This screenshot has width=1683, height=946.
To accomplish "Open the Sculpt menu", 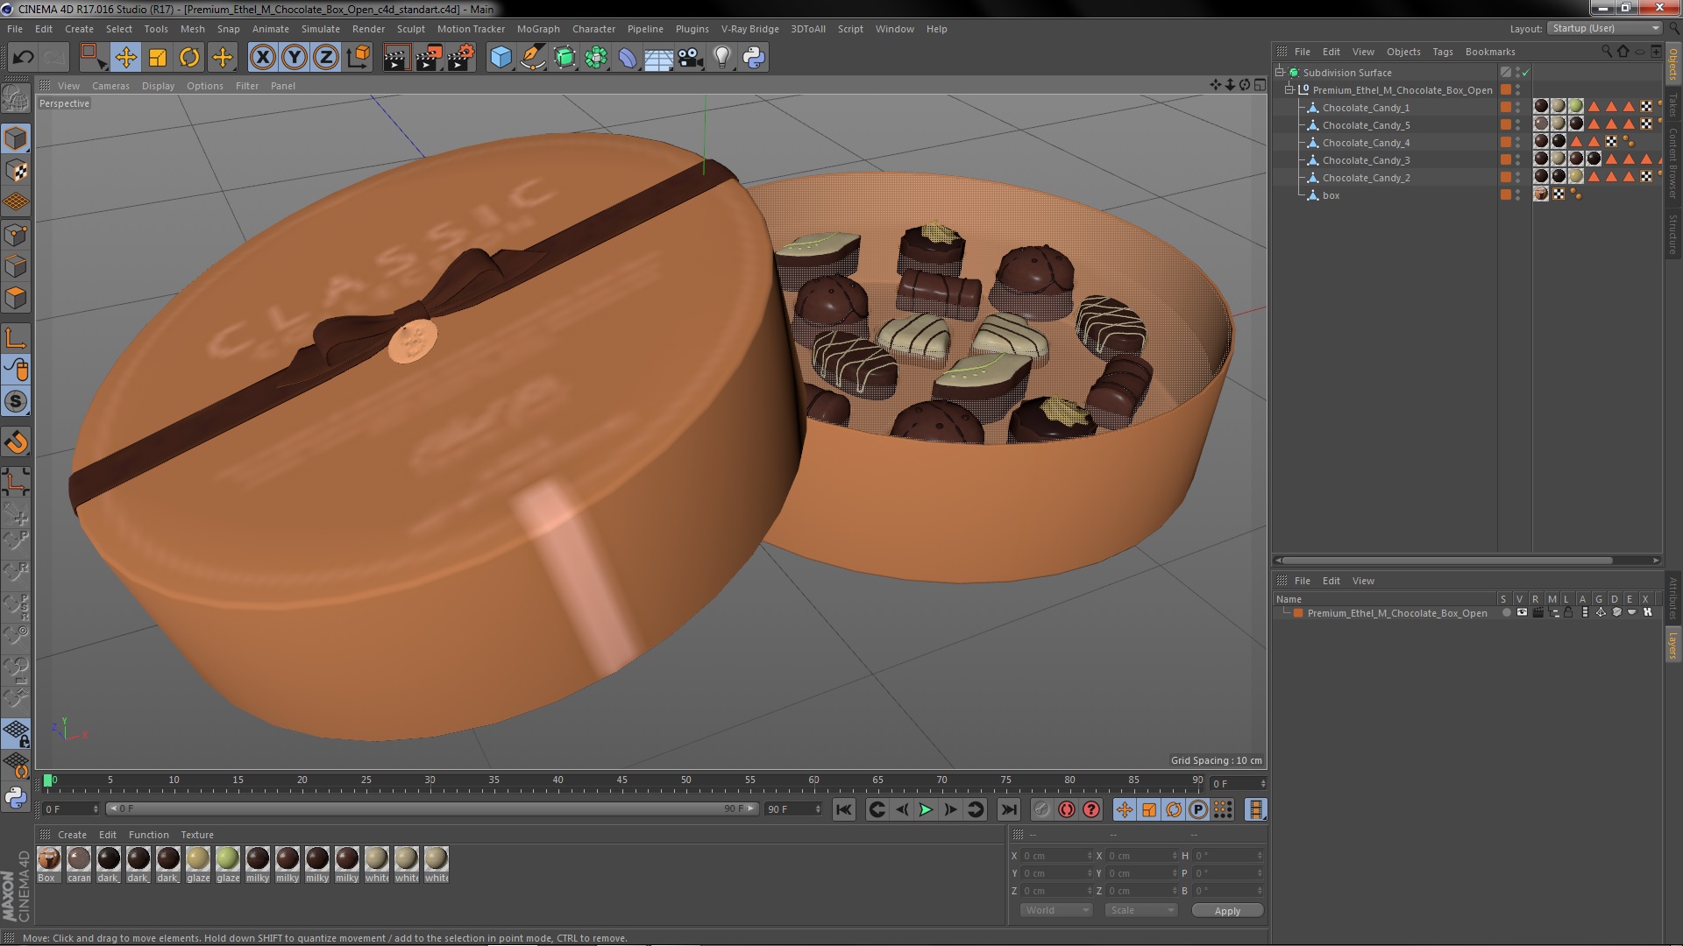I will [410, 29].
